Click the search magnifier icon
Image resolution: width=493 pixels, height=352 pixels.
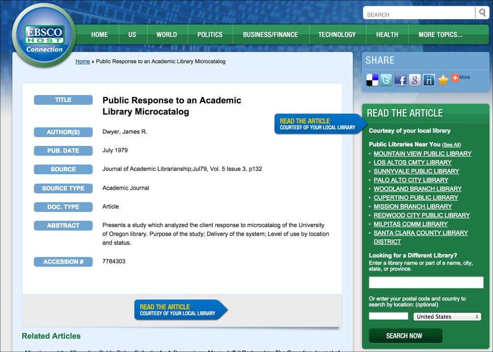coord(482,13)
